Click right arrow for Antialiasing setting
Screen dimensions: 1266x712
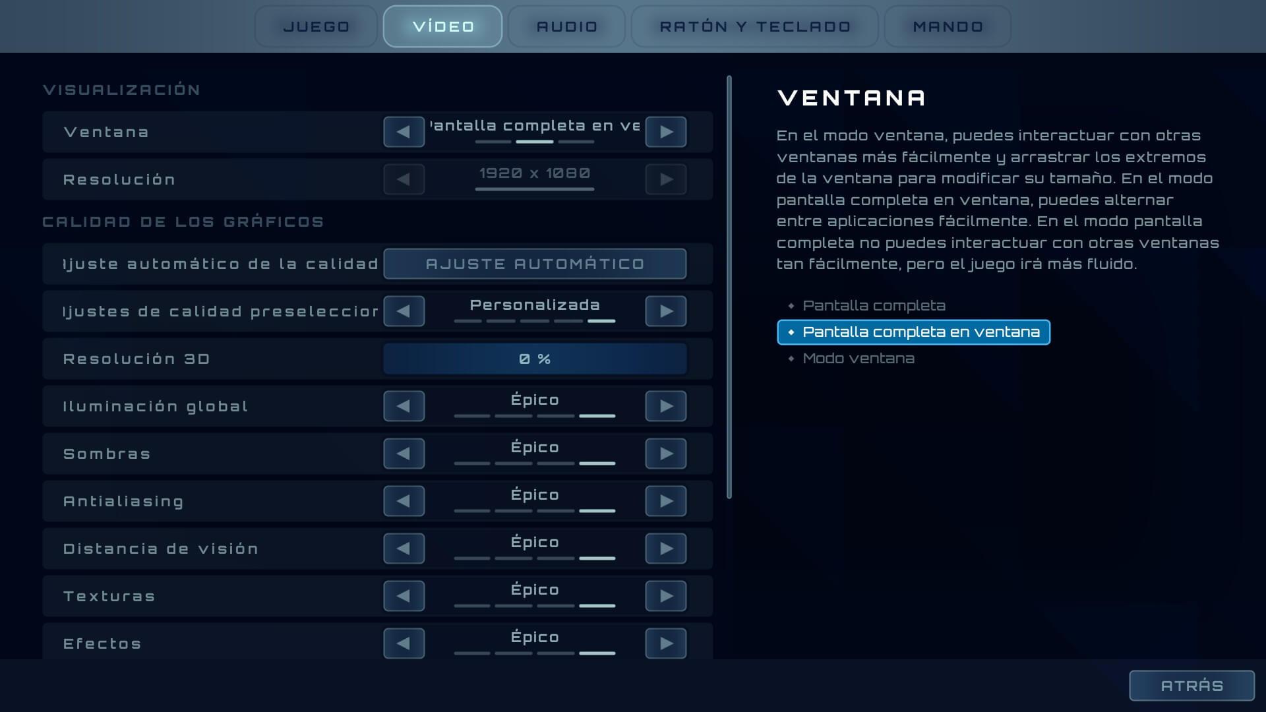pyautogui.click(x=665, y=501)
